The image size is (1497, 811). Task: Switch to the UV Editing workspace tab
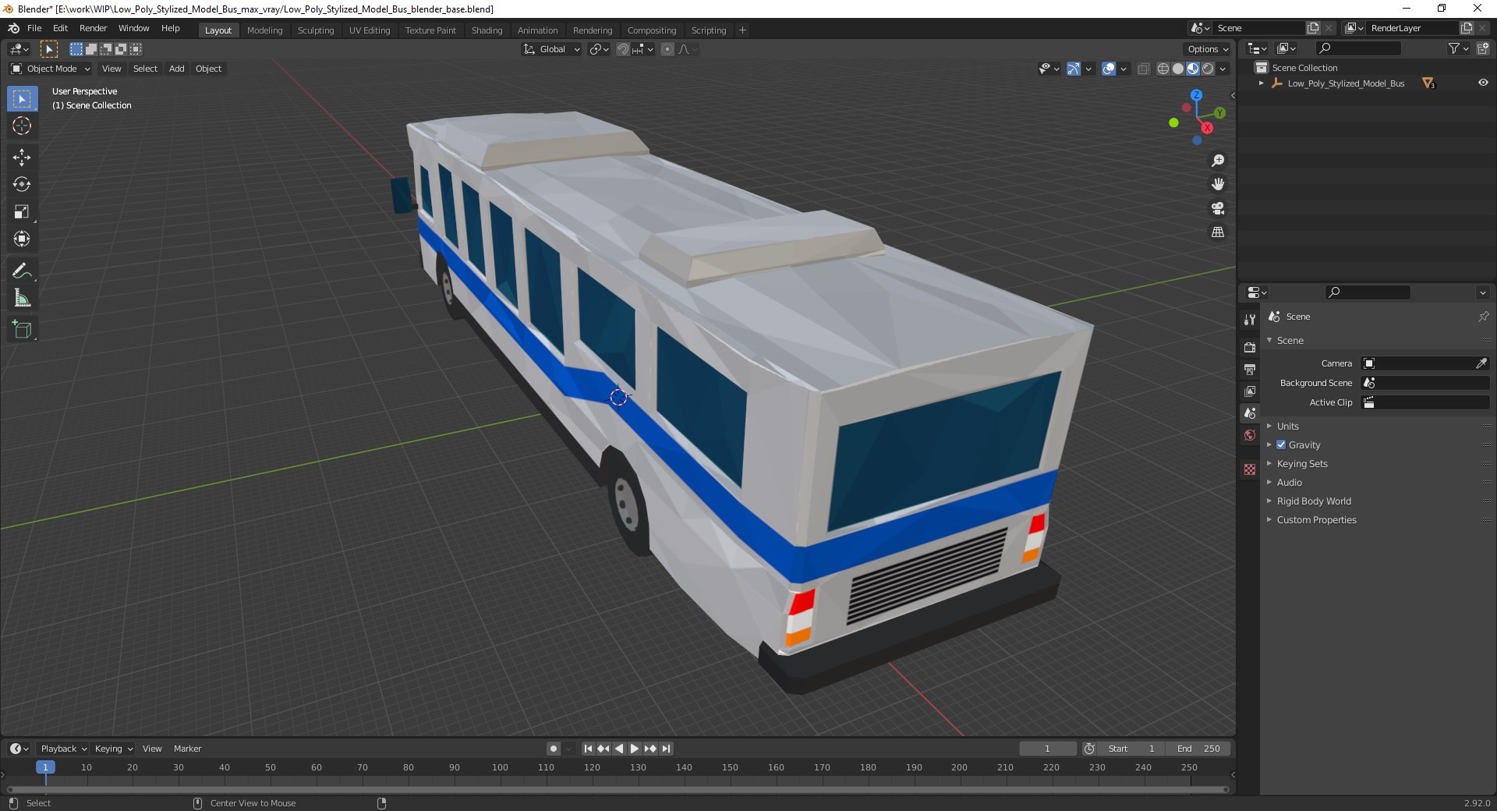click(x=369, y=30)
